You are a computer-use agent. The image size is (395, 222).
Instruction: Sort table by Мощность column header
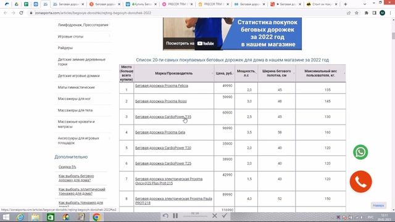pyautogui.click(x=246, y=73)
